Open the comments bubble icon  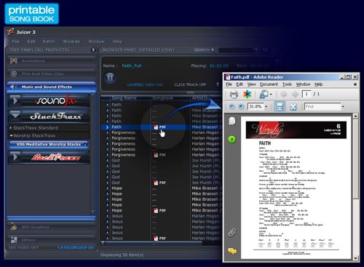tap(232, 251)
